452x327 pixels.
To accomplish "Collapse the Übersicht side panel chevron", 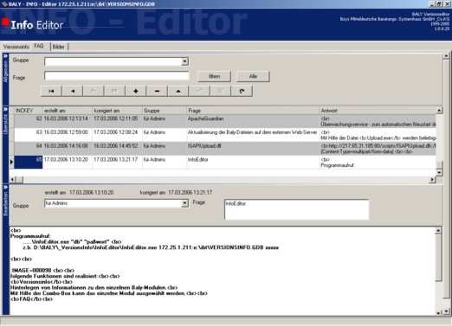I will [5, 110].
